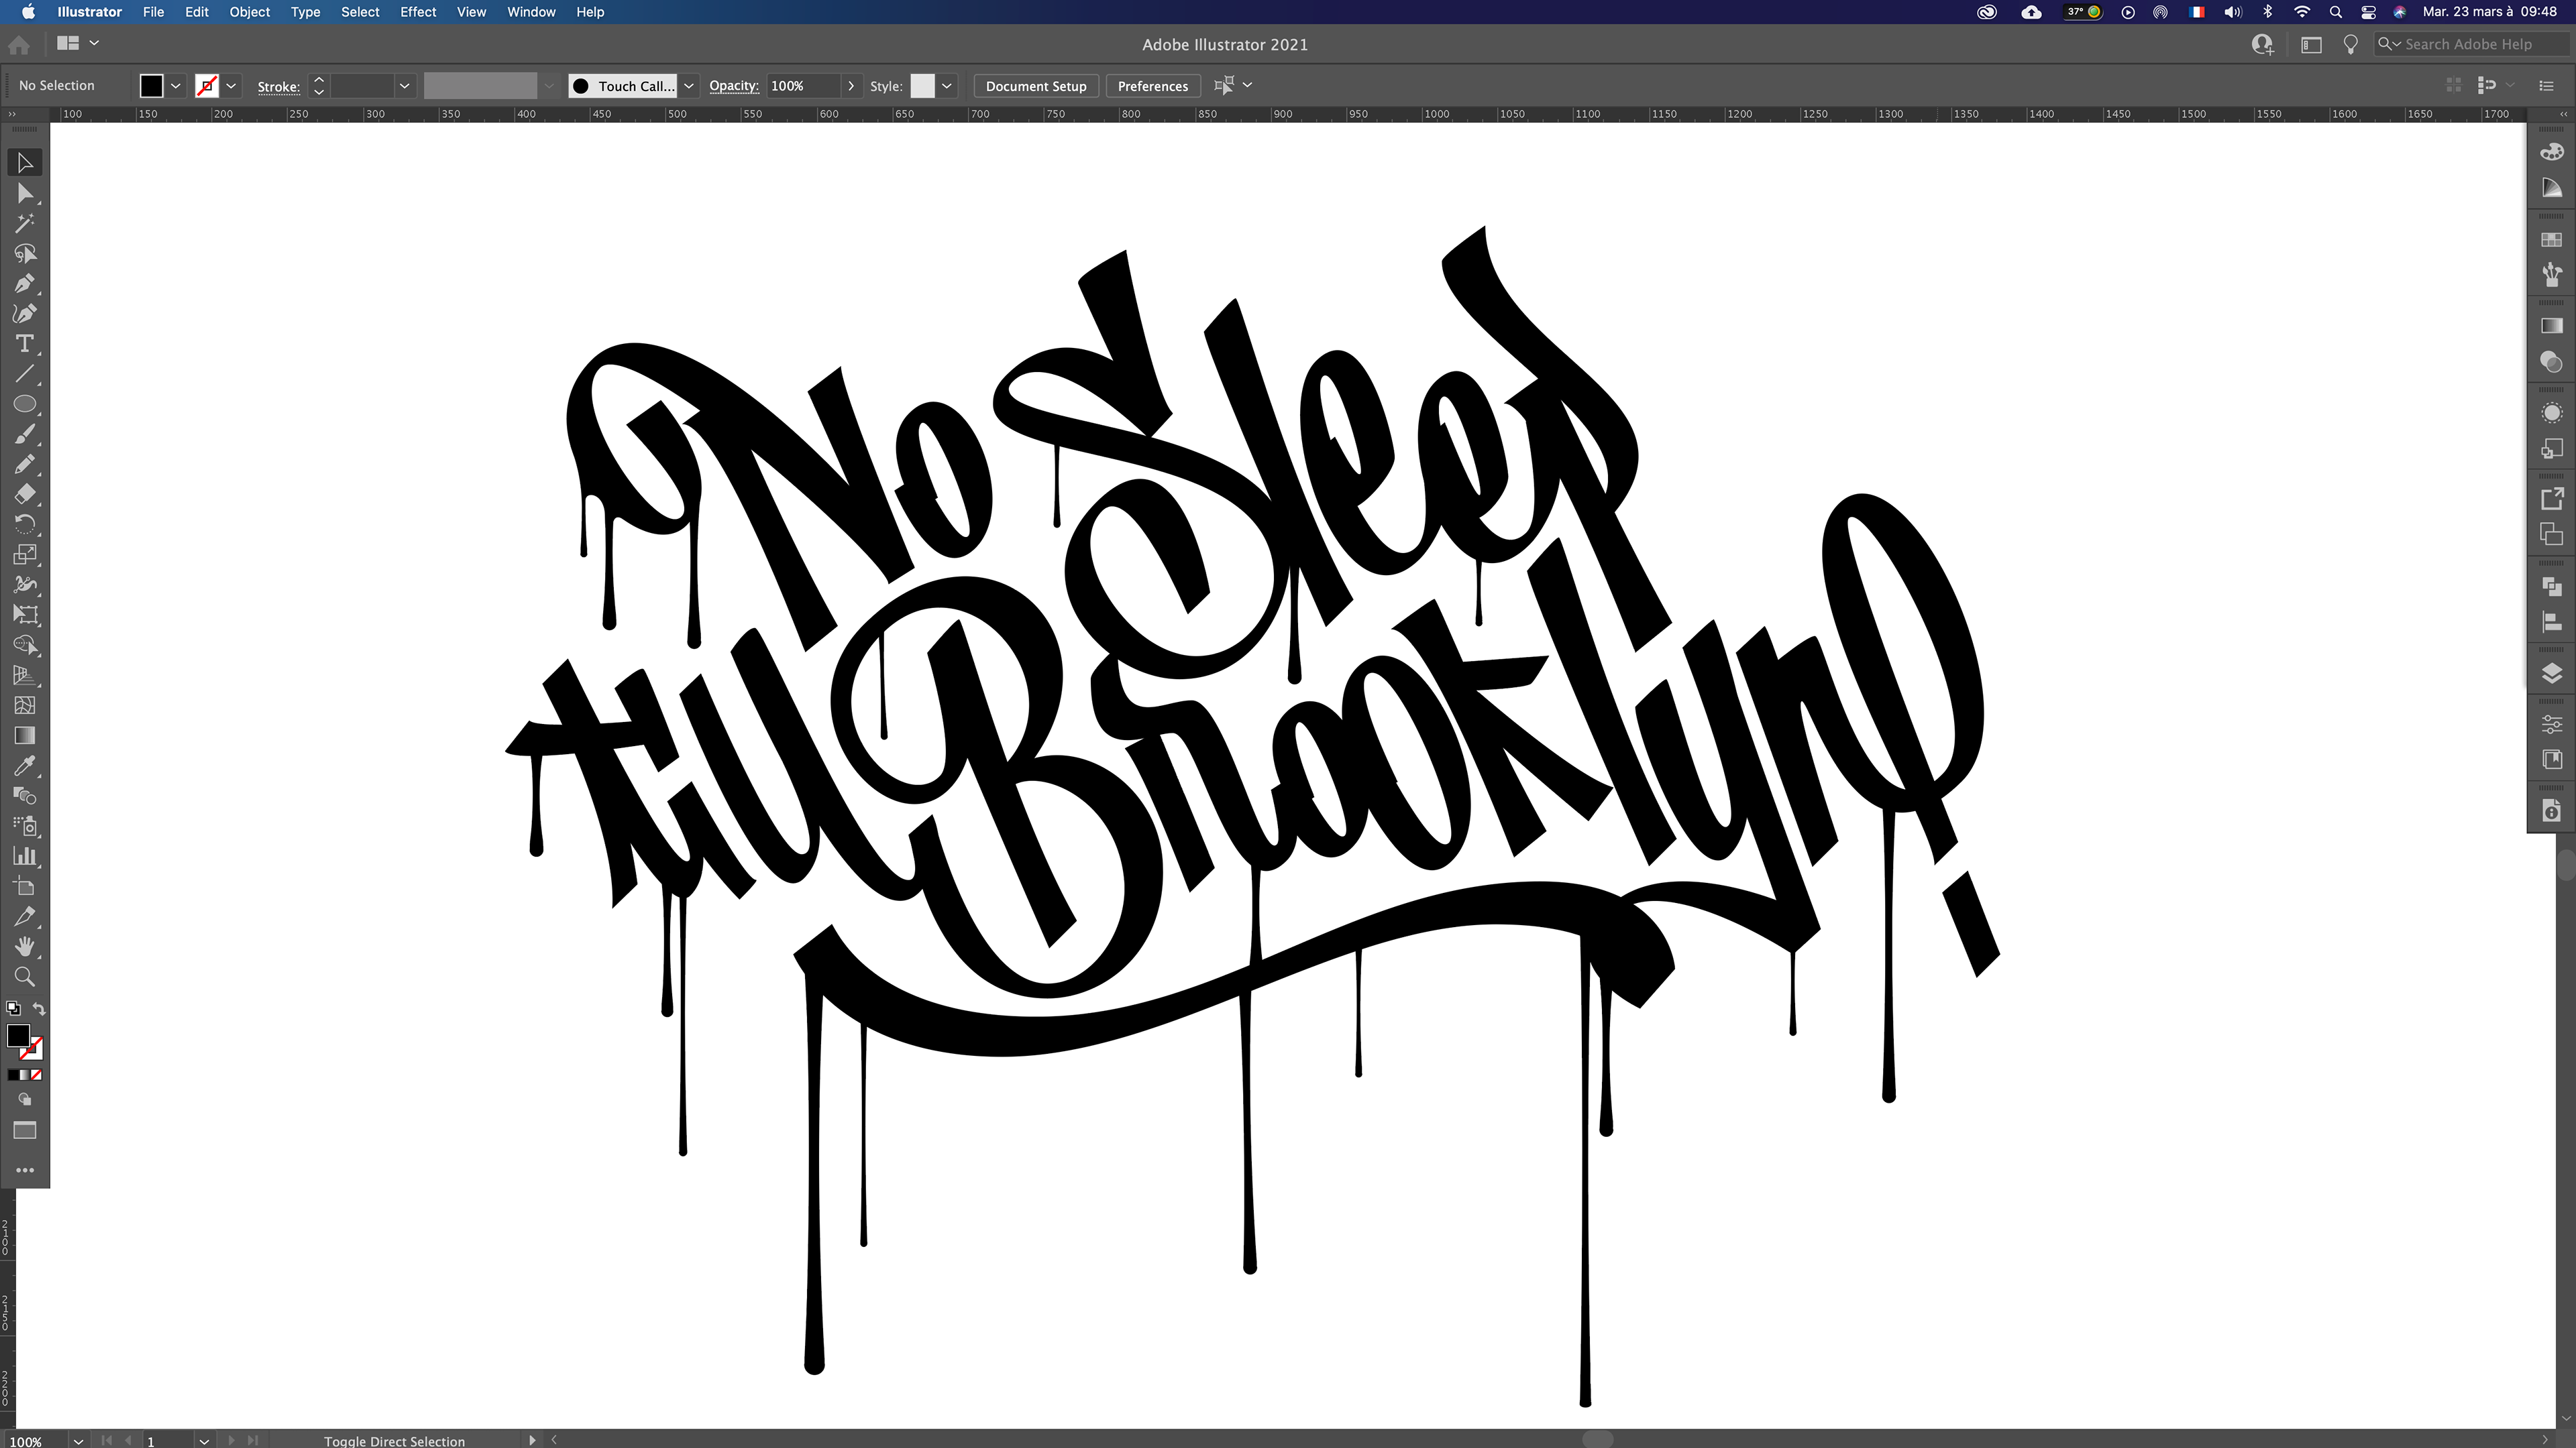Image resolution: width=2576 pixels, height=1448 pixels.
Task: Select the Blend tool
Action: 25,796
